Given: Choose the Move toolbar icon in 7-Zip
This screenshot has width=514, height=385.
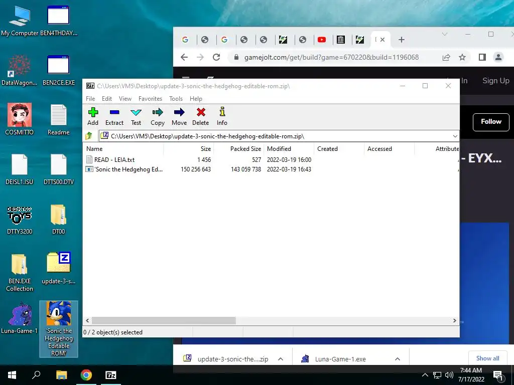Looking at the screenshot, I should point(179,116).
